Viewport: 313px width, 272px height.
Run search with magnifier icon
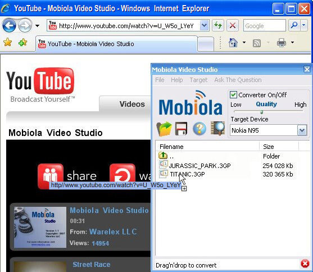(294, 25)
